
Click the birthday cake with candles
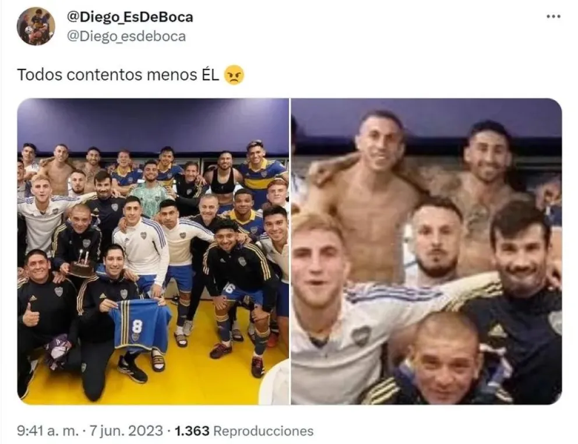pos(82,264)
